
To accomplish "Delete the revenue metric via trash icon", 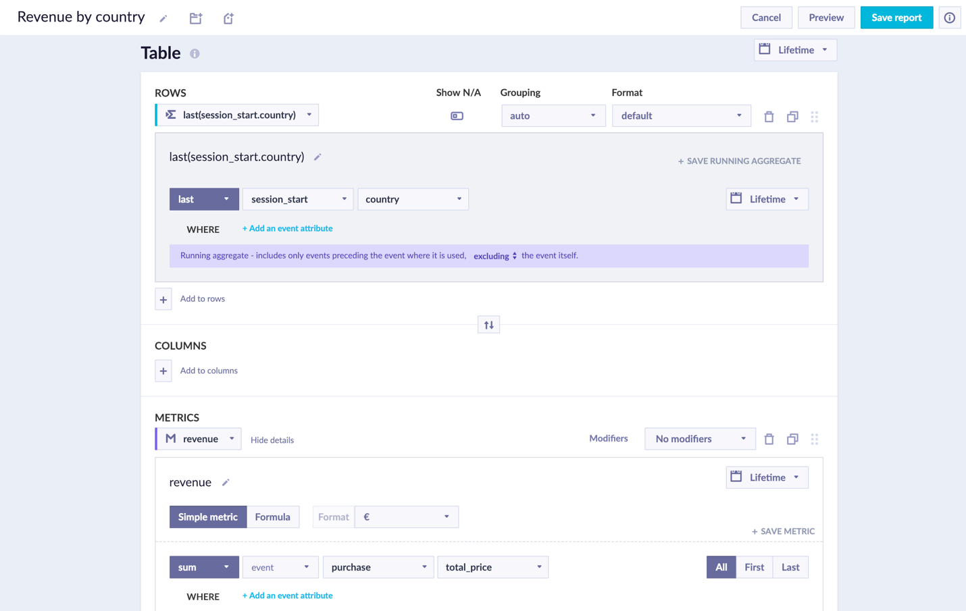I will coord(769,439).
